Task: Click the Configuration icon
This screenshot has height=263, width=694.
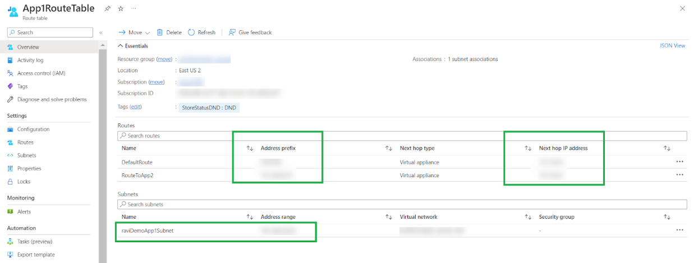Action: [10, 129]
